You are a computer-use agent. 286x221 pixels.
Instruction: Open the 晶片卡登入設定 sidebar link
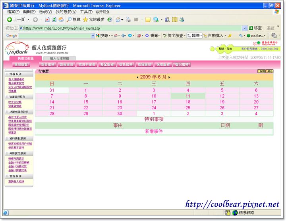(x=17, y=117)
